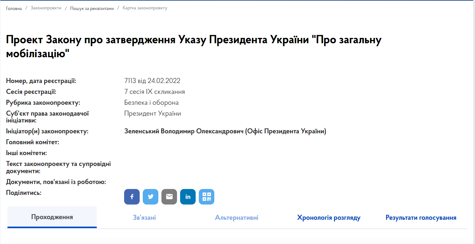This screenshot has width=475, height=244.
Task: Click the Законопроекти breadcrumb link
Action: 46,8
